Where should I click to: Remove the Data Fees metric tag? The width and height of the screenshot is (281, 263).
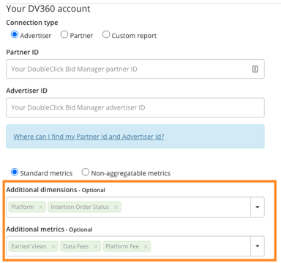(x=96, y=246)
